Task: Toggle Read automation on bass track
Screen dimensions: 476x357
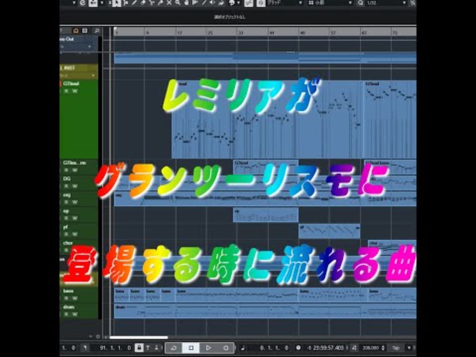Action: pyautogui.click(x=66, y=298)
